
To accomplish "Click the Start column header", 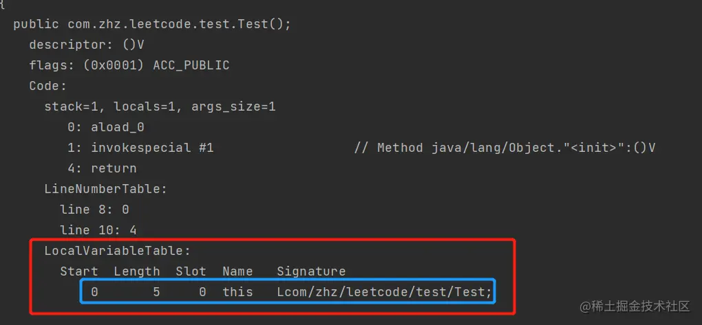I will pos(79,271).
